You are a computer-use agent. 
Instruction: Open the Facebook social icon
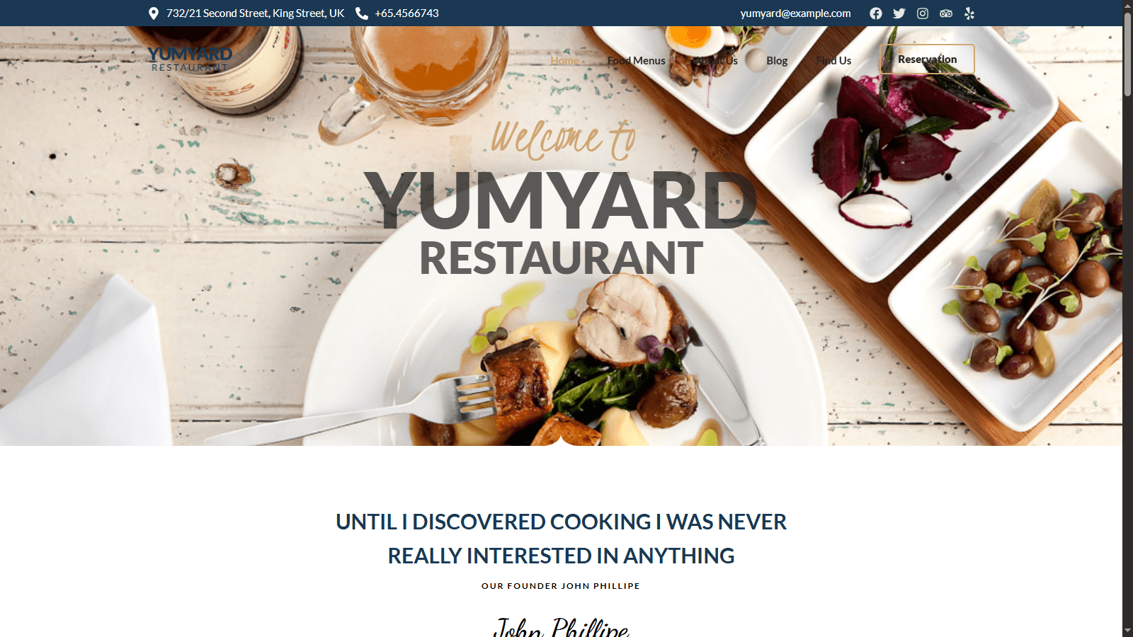[876, 13]
